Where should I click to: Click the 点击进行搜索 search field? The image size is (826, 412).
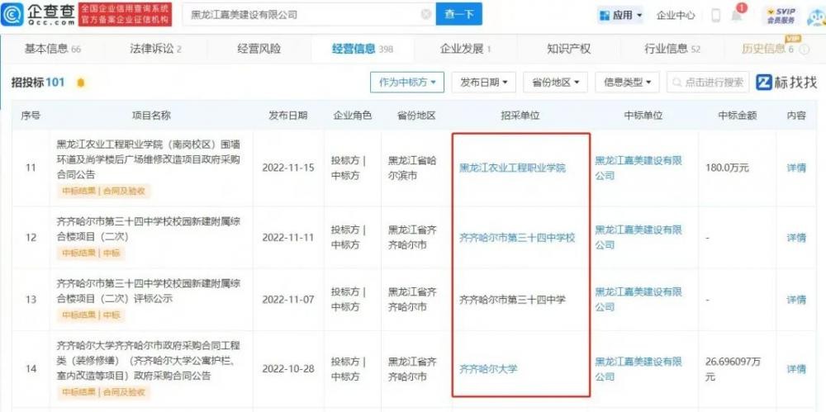click(708, 83)
